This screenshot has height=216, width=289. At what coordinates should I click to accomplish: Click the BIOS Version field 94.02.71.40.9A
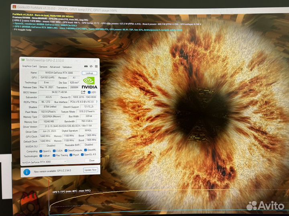[59, 92]
